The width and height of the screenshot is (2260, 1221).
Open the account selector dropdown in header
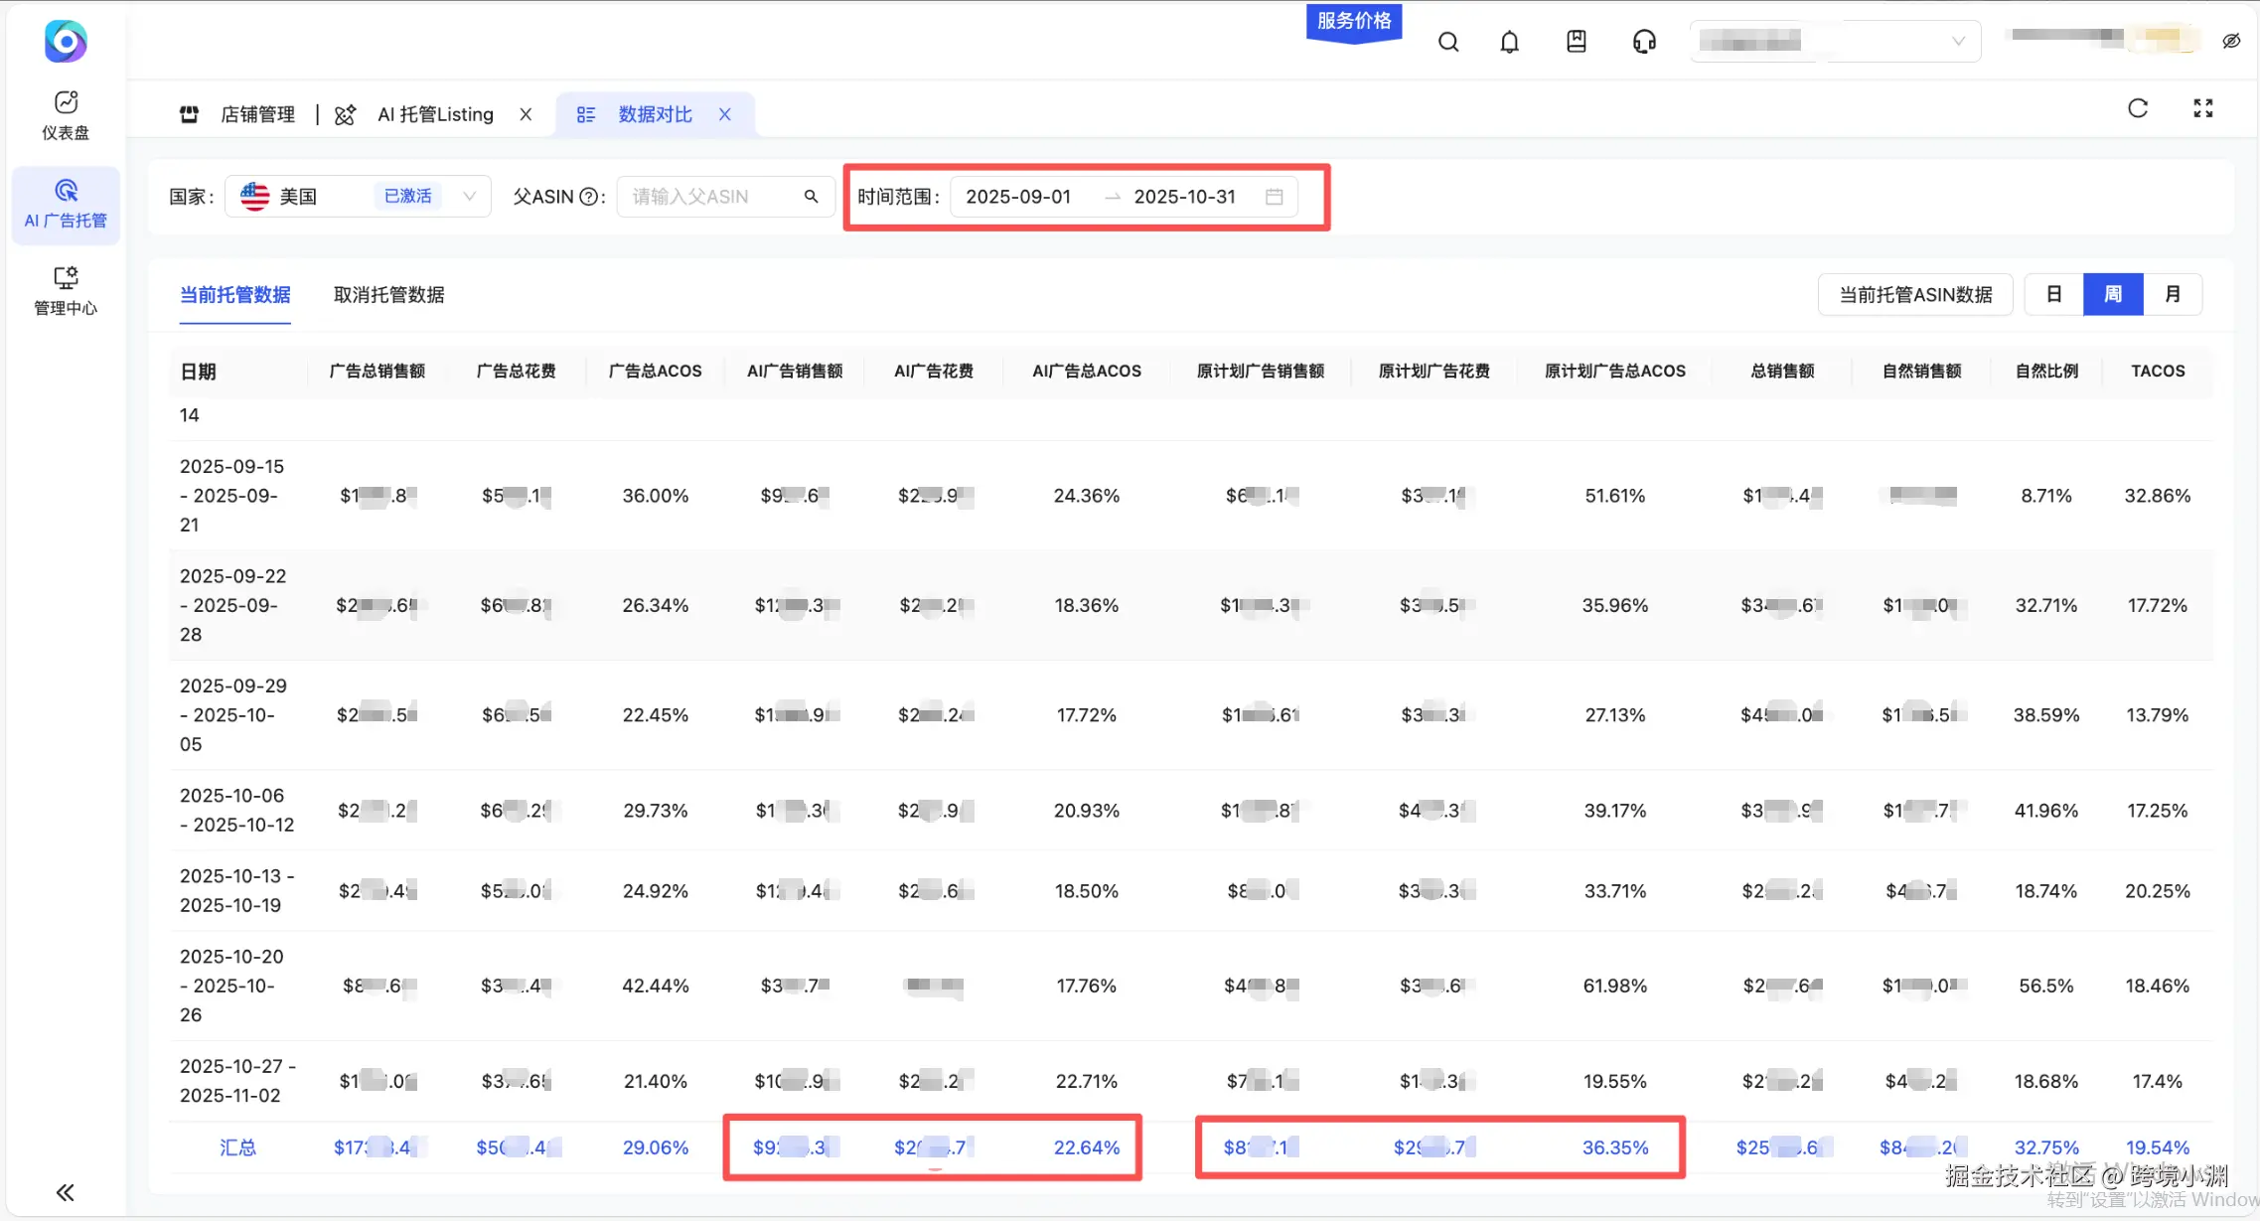[x=1834, y=42]
